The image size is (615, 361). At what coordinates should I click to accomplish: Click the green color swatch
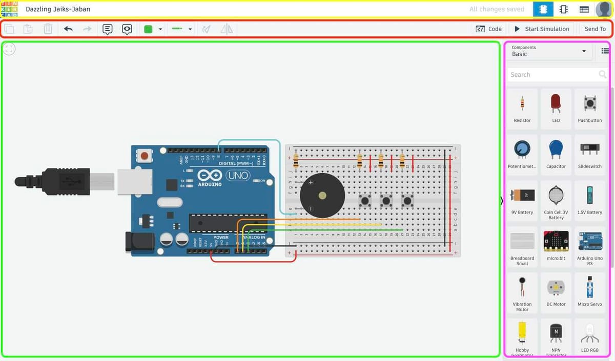[149, 29]
